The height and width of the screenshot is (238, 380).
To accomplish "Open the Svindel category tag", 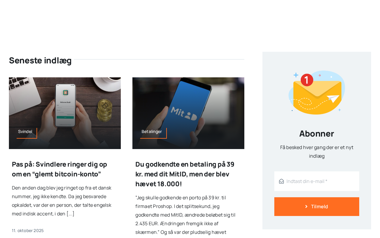I will coord(25,131).
